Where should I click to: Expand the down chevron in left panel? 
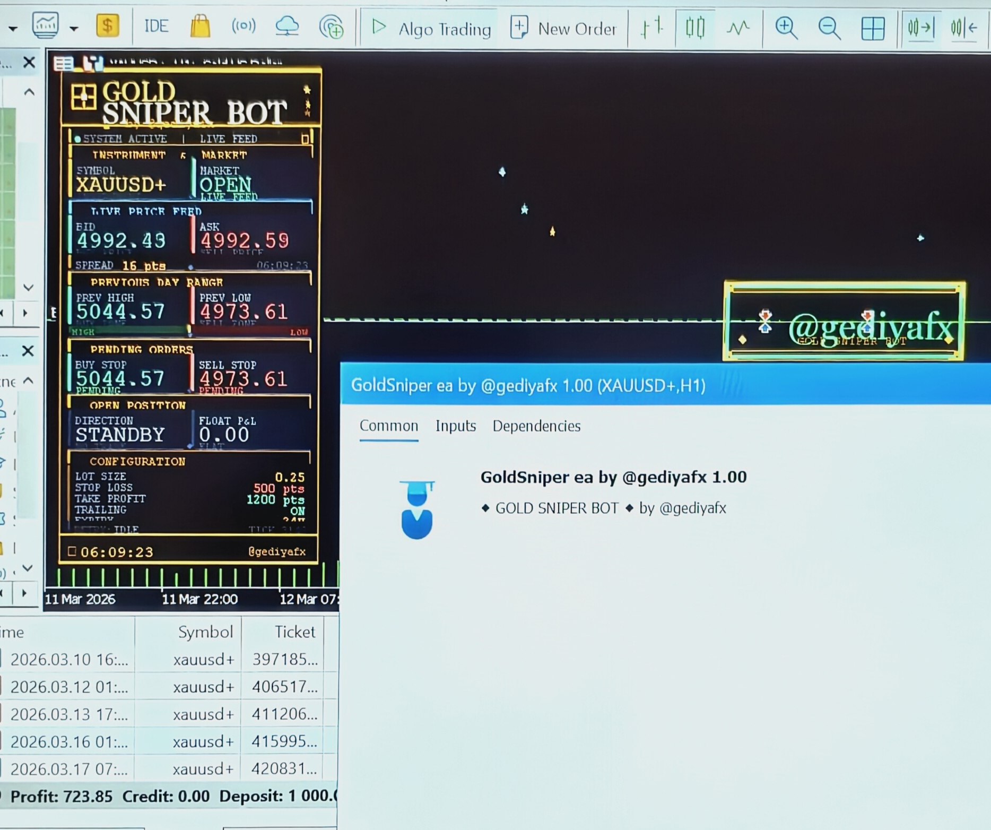pos(29,287)
